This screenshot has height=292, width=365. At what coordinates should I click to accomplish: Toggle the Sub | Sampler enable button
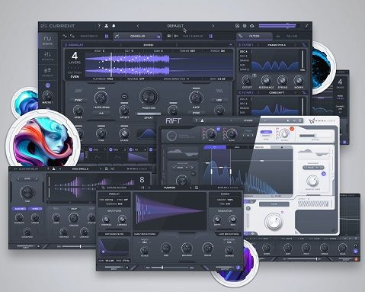[210, 37]
